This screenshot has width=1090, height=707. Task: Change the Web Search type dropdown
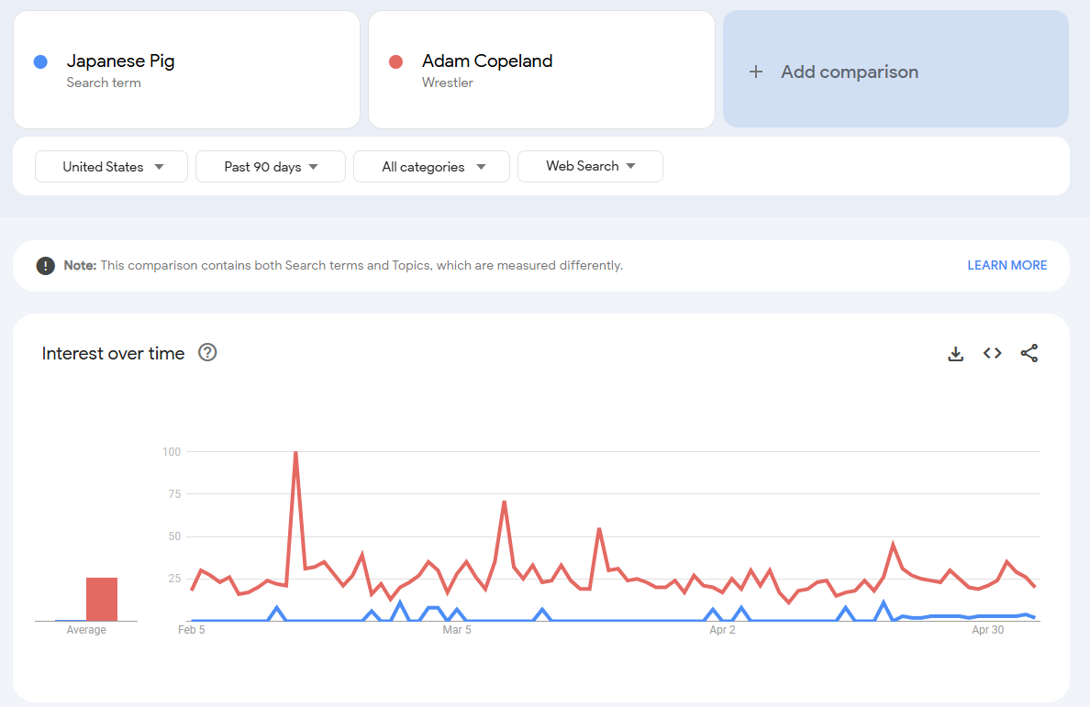coord(590,167)
